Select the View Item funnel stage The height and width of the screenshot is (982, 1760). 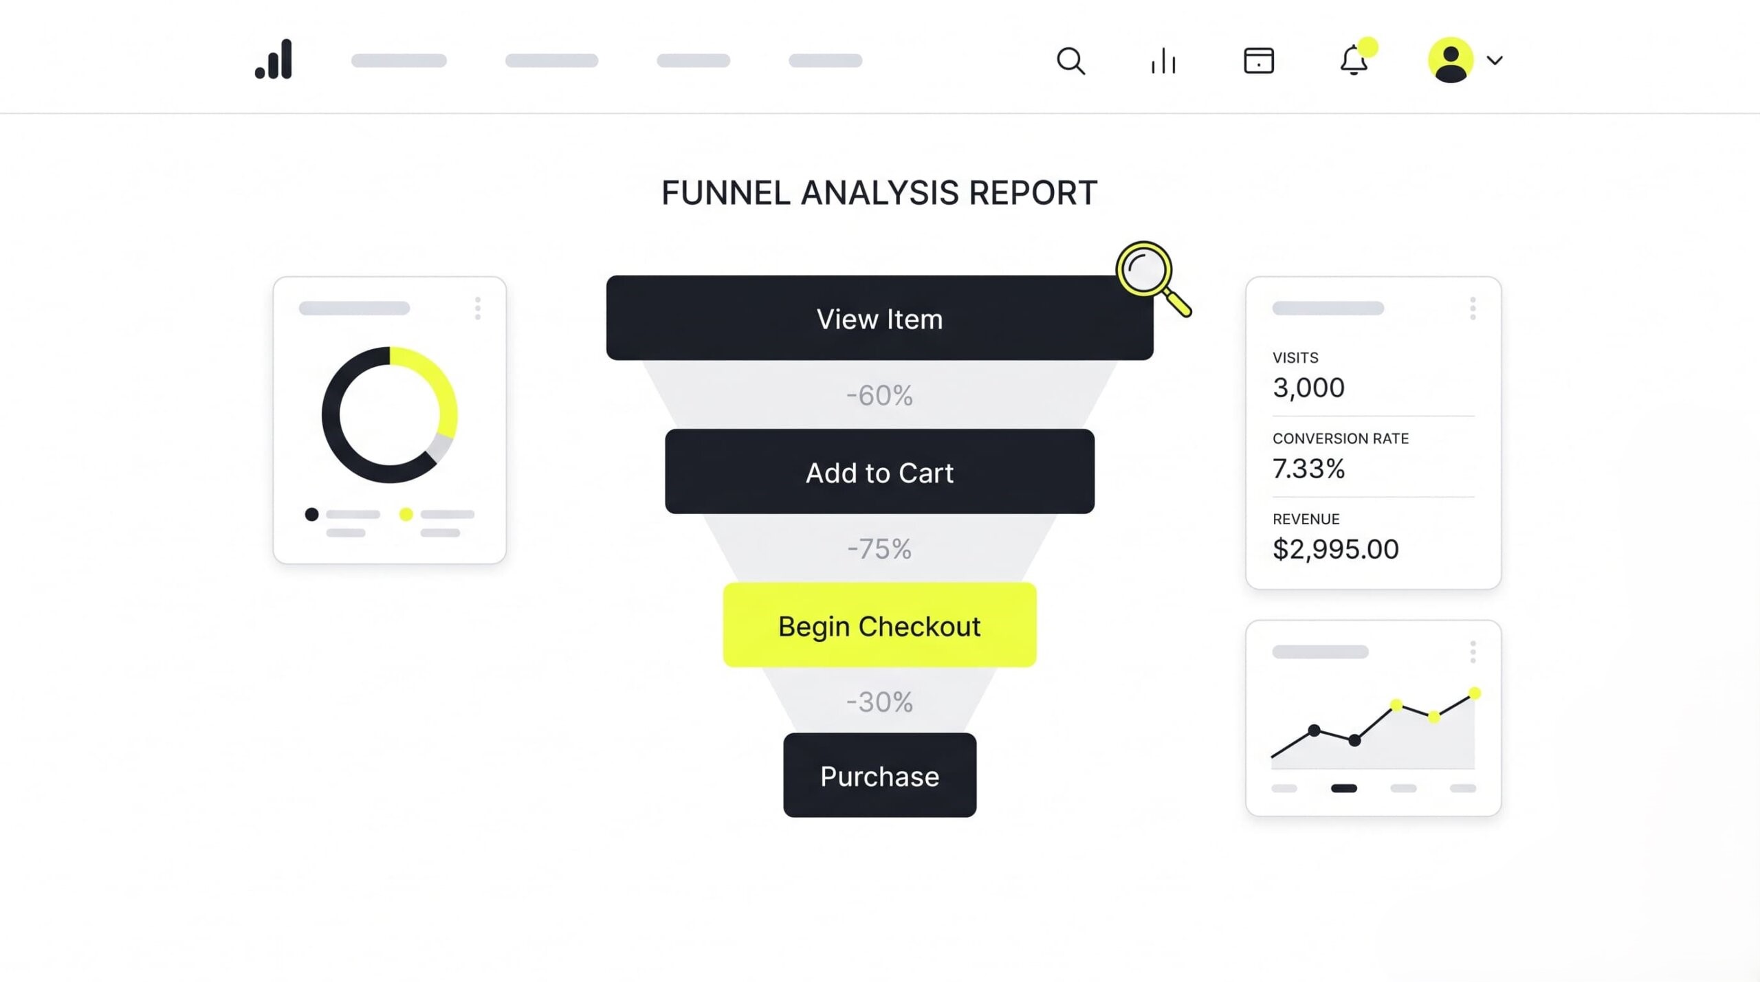[x=879, y=318]
